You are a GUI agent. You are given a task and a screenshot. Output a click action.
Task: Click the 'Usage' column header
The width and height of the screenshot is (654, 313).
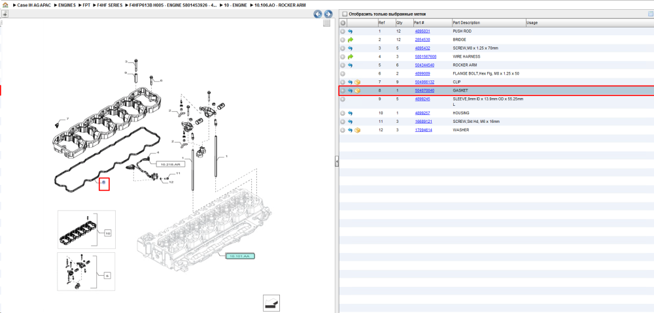pyautogui.click(x=589, y=23)
